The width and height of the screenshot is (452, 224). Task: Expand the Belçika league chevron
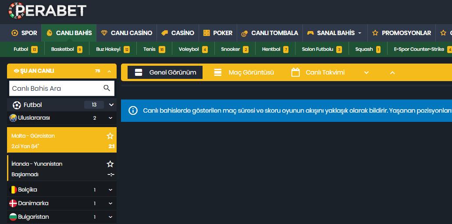(110, 190)
